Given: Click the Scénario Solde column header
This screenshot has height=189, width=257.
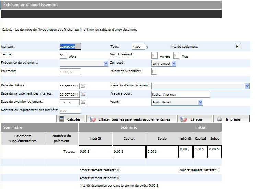Looking at the screenshot, I should pos(162,138).
